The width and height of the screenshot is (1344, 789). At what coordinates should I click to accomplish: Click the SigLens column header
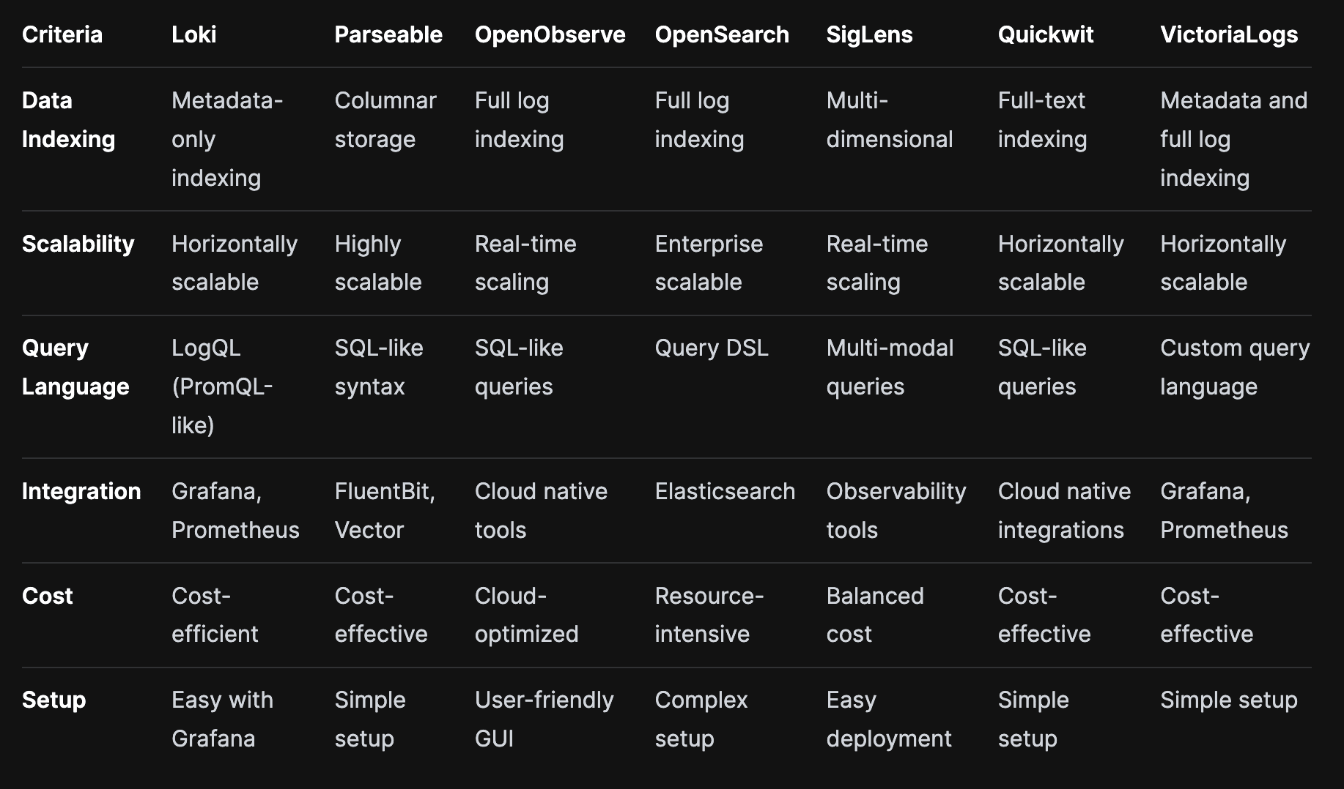869,34
